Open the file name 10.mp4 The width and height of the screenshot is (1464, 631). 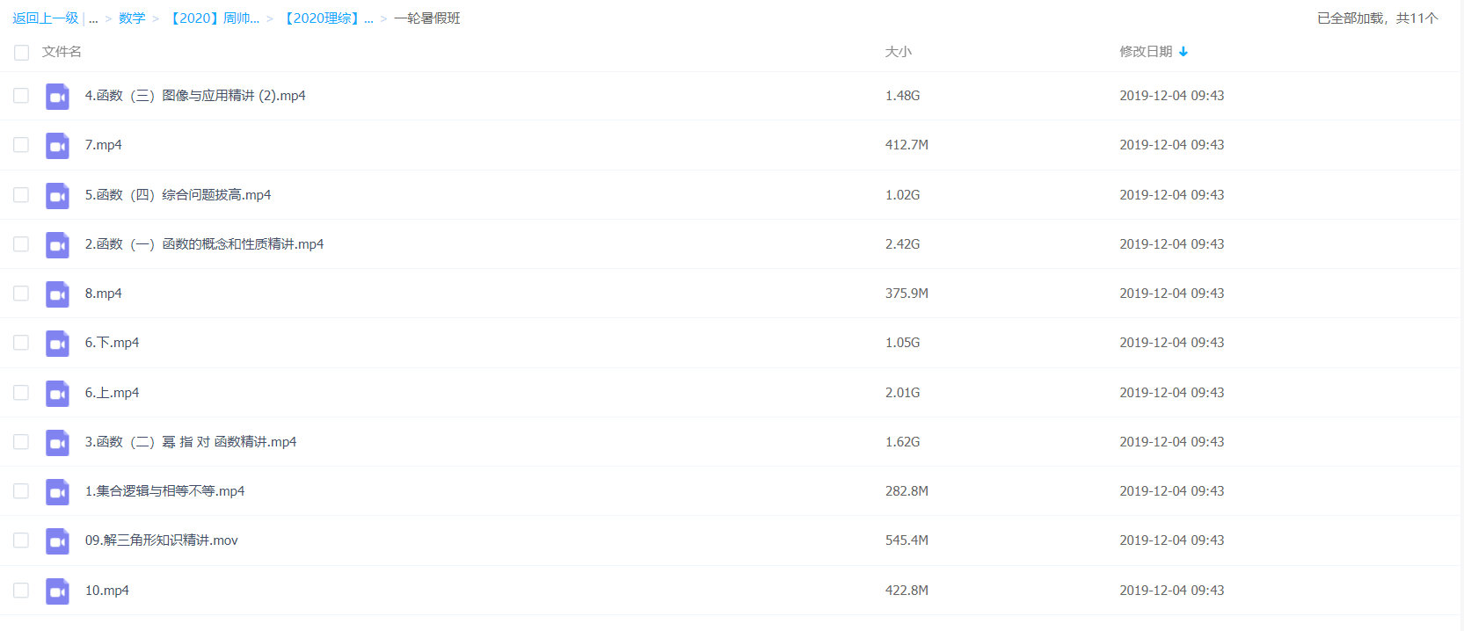(x=106, y=591)
